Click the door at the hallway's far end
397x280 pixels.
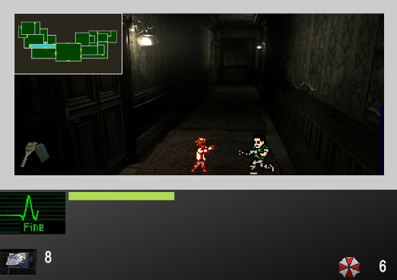click(x=237, y=60)
